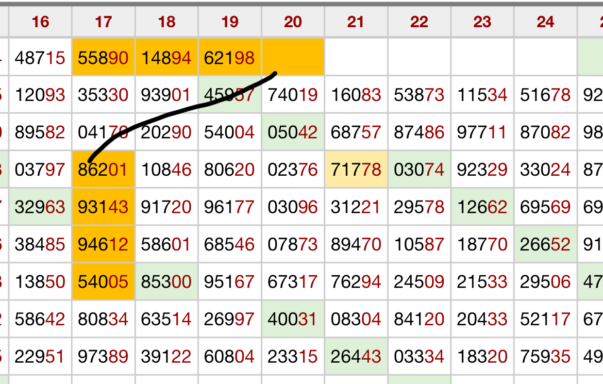This screenshot has height=384, width=603.
Task: Select the cell 89470
Action: coord(356,244)
